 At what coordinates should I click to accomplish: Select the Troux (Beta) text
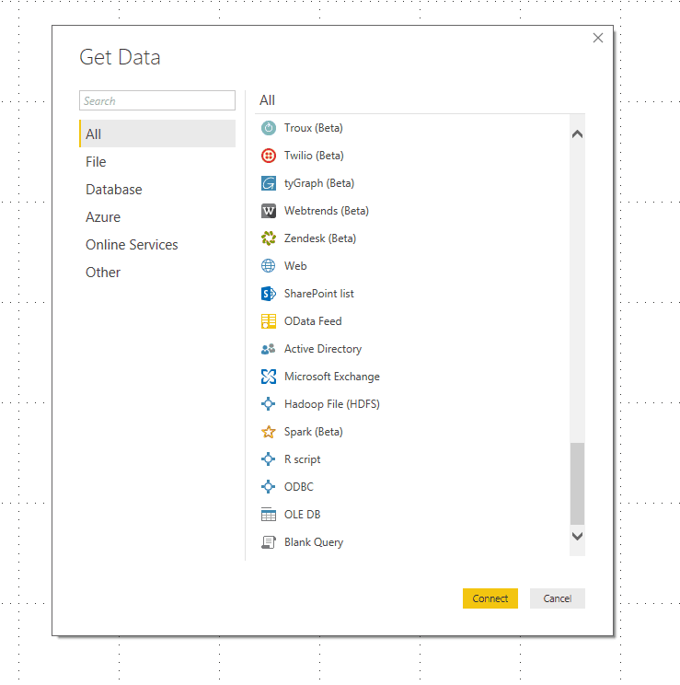click(x=313, y=128)
